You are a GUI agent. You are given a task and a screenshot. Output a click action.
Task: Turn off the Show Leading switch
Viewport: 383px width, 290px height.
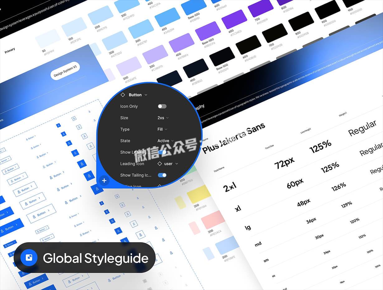point(162,152)
